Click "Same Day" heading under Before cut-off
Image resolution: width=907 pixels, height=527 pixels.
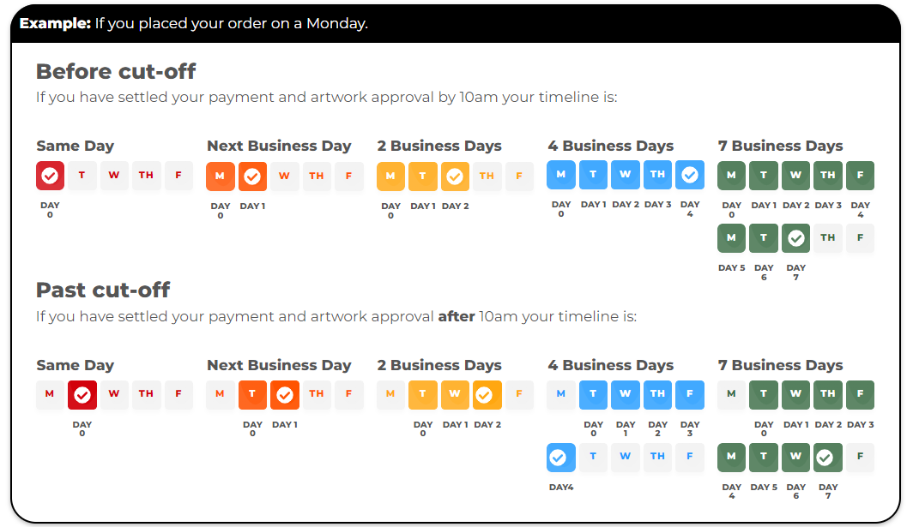pyautogui.click(x=75, y=146)
